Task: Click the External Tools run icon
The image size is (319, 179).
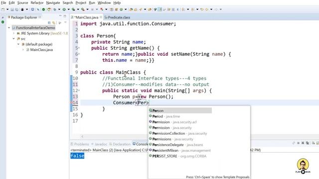Action: point(83,9)
